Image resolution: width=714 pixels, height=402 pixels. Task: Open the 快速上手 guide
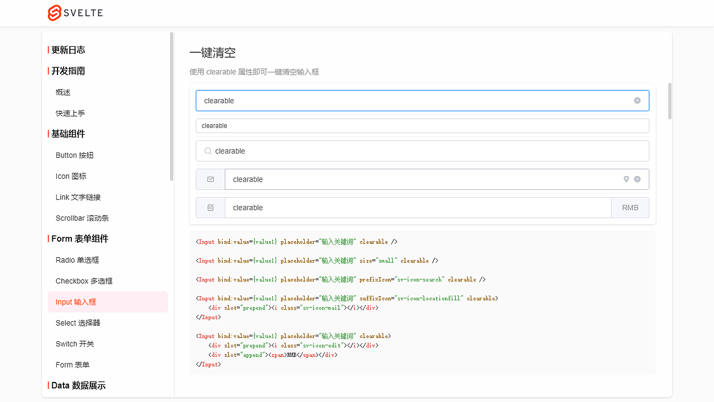(69, 112)
